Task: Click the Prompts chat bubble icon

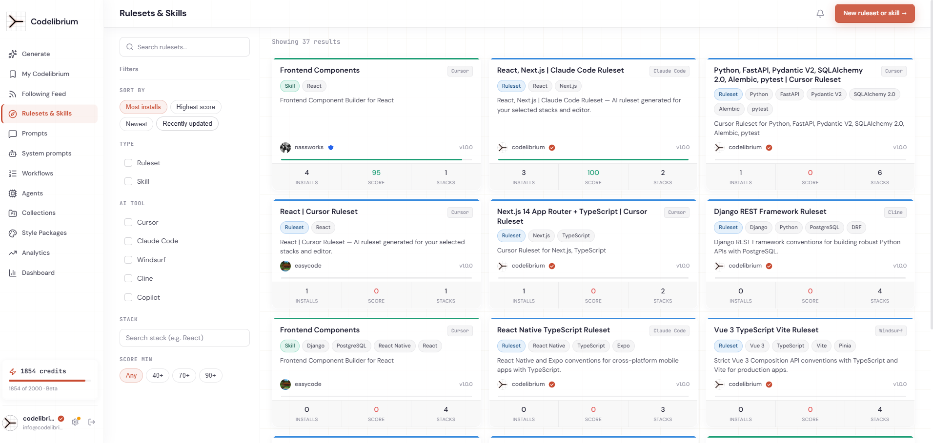Action: pyautogui.click(x=13, y=134)
